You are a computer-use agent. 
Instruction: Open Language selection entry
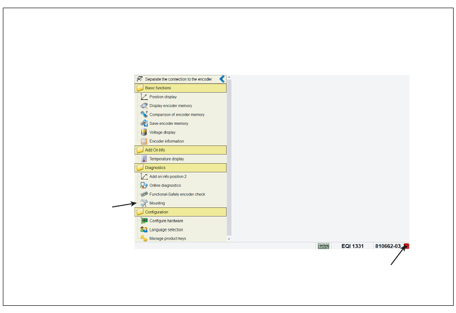click(x=166, y=230)
